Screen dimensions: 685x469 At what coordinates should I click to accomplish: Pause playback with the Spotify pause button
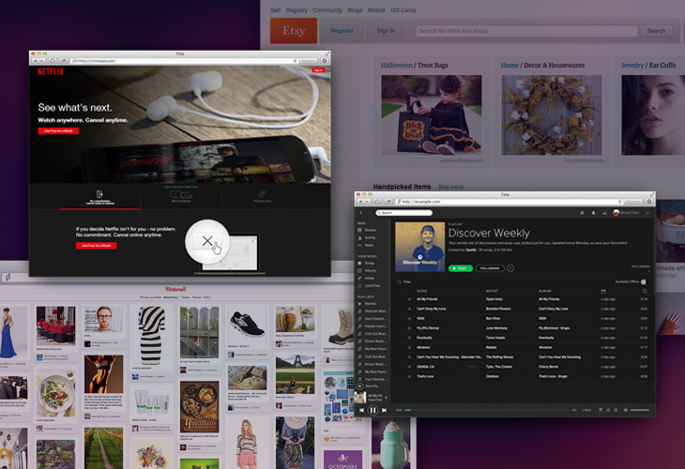coord(373,410)
